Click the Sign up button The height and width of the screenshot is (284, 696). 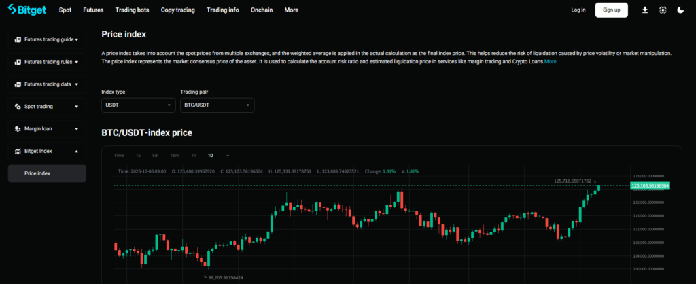(x=611, y=10)
